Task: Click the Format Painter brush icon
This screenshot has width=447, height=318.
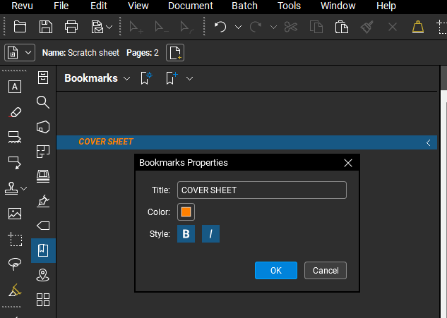Action: (367, 27)
